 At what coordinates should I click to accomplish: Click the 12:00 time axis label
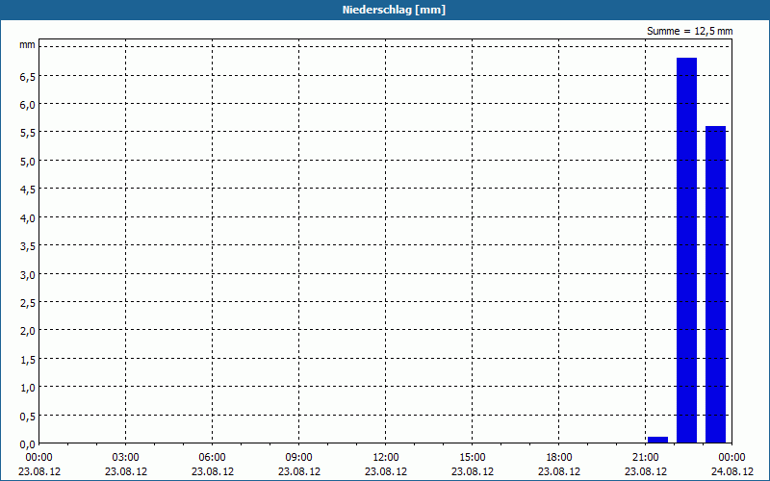386,458
